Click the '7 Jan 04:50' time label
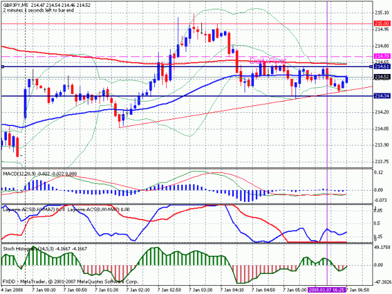 click(265, 290)
